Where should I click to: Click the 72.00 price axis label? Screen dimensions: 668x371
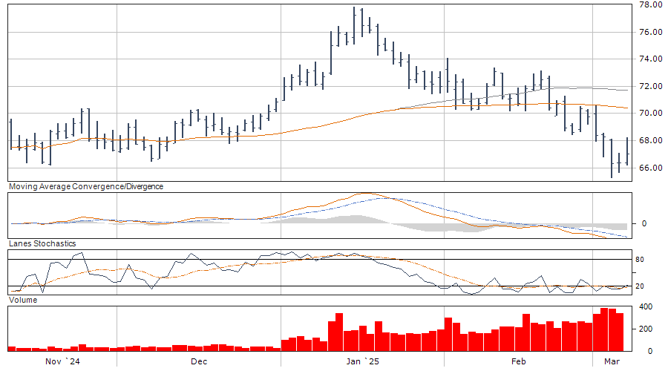coord(651,87)
